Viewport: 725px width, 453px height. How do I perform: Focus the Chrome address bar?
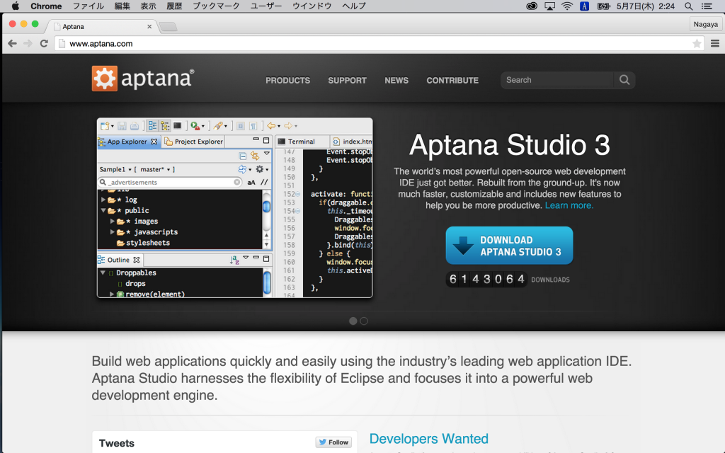point(378,43)
